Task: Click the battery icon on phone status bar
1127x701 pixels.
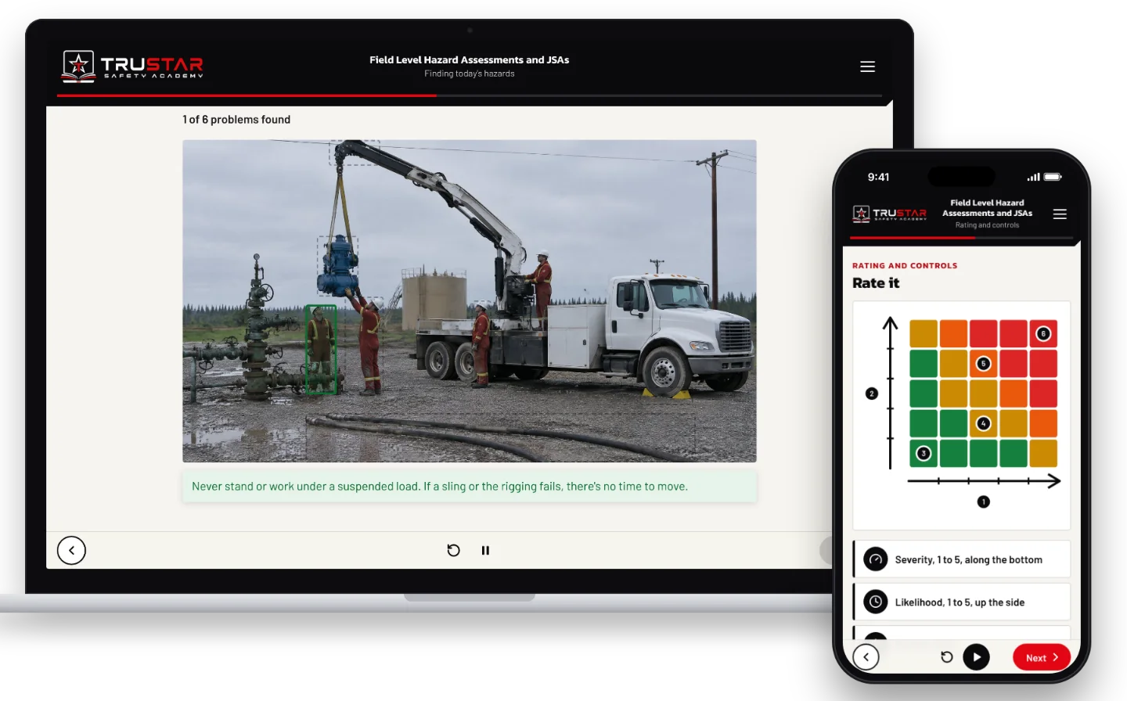Action: (1053, 177)
